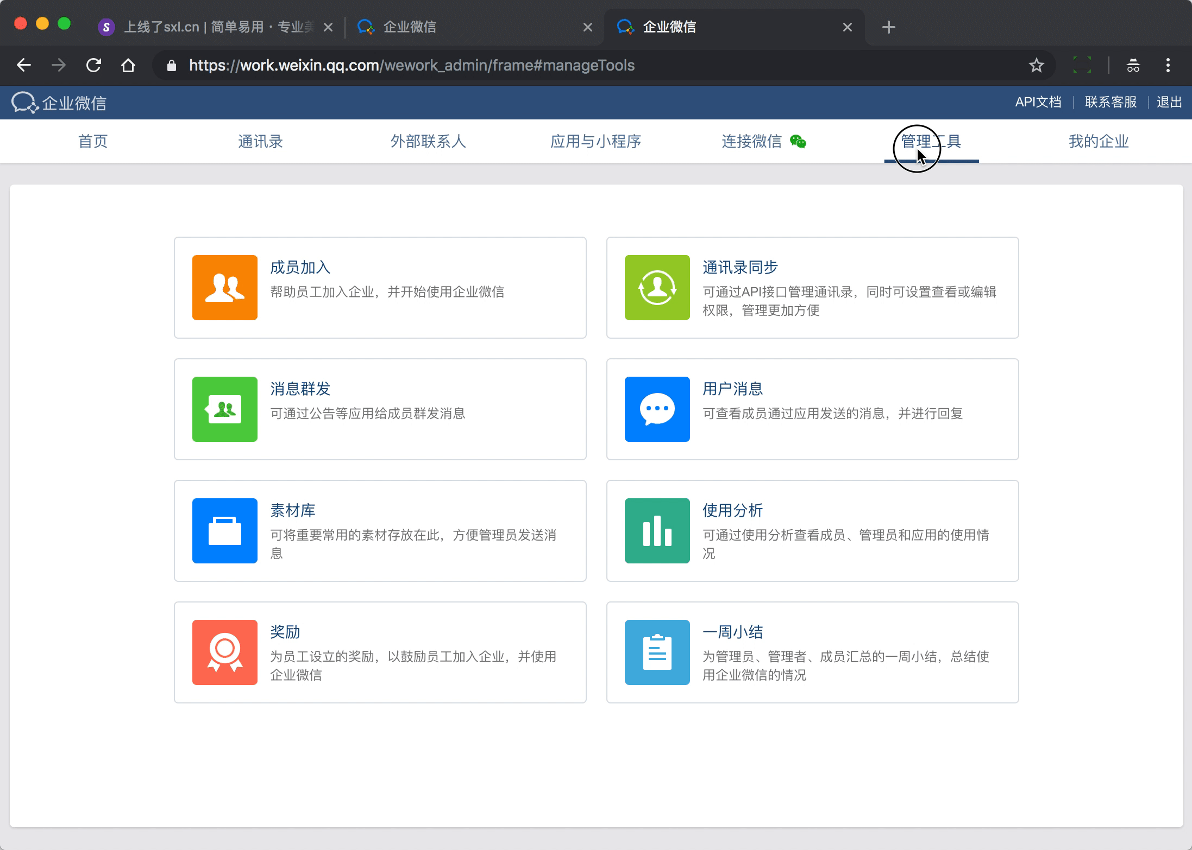Click the green dashed-square extension icon
This screenshot has width=1192, height=850.
(x=1082, y=65)
